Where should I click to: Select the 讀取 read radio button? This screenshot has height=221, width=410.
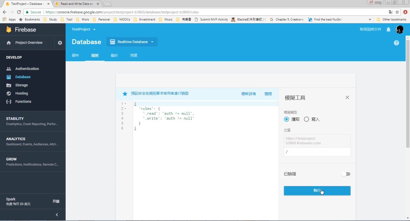coord(286,119)
